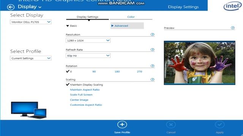Open the 60p Hz refresh rate dropdown
Viewport: 243px width, 136px height.
tap(88, 56)
